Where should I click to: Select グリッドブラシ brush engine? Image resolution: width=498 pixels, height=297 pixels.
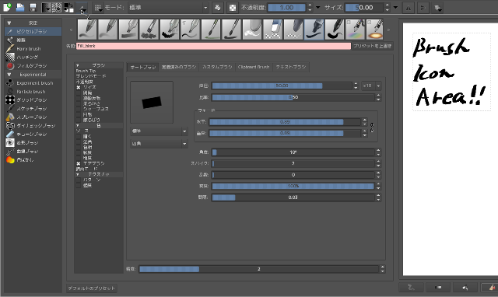(33, 100)
